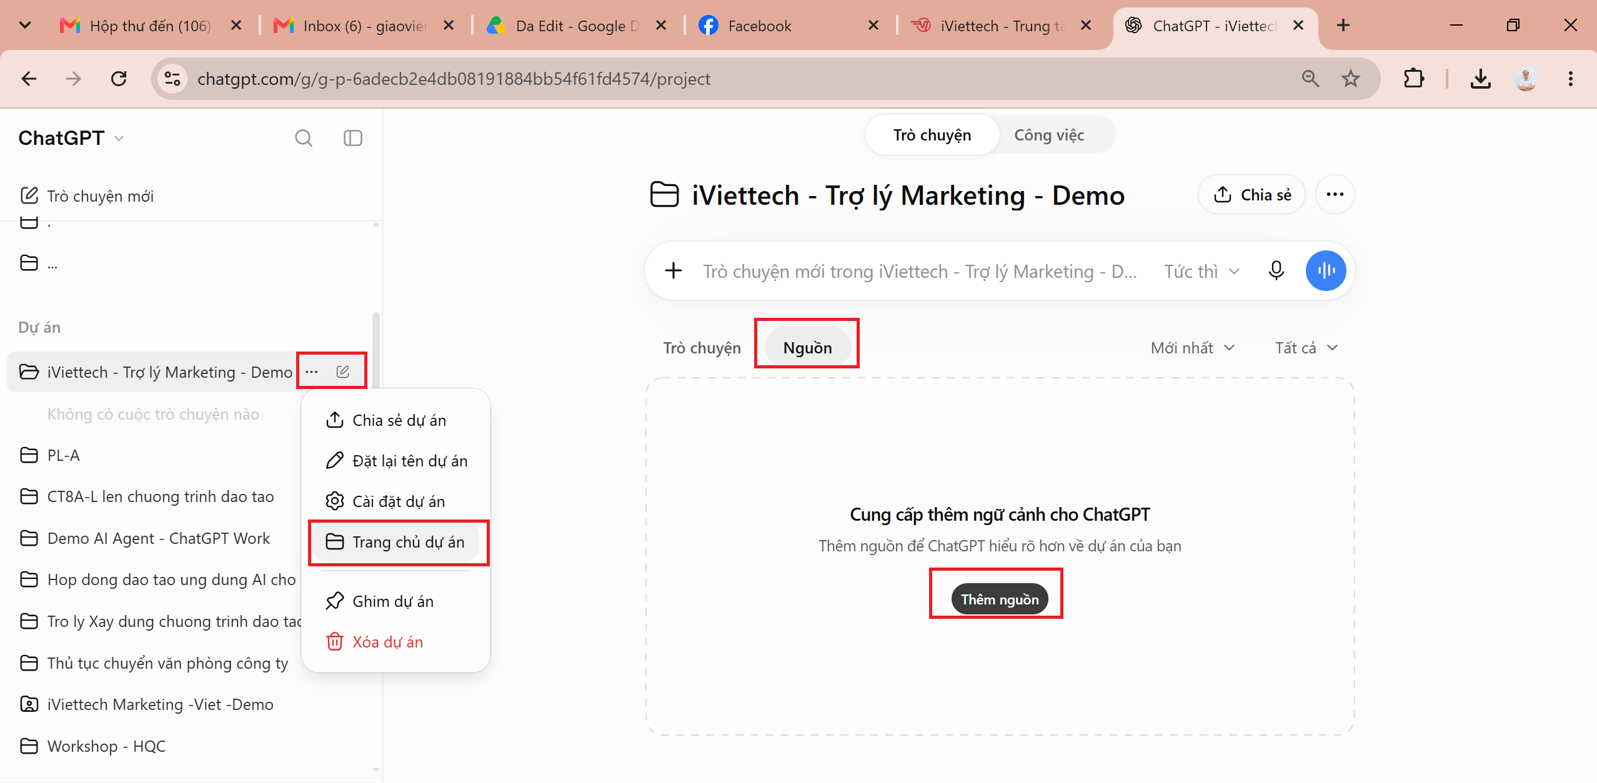Image resolution: width=1597 pixels, height=783 pixels.
Task: Switch to the Công việc toggle tab
Action: [1049, 135]
